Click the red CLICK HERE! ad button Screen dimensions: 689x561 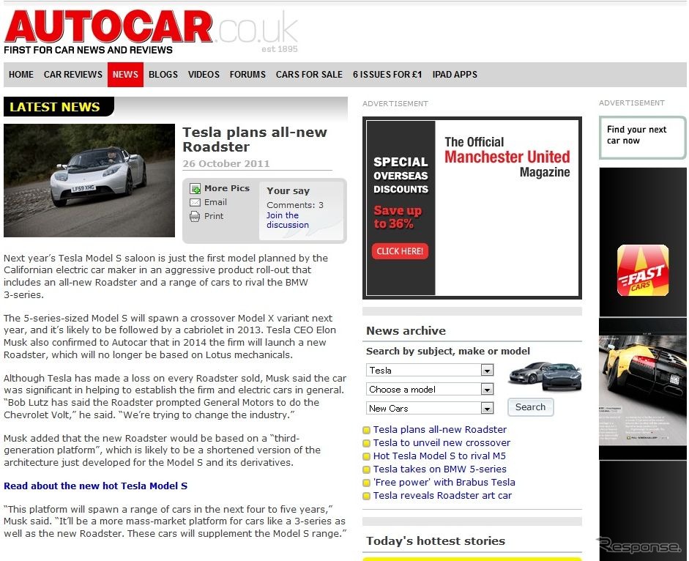click(x=400, y=251)
